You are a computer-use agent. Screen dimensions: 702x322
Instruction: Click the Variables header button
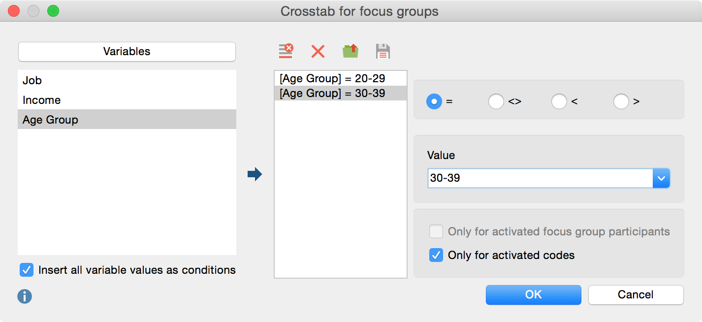click(127, 51)
